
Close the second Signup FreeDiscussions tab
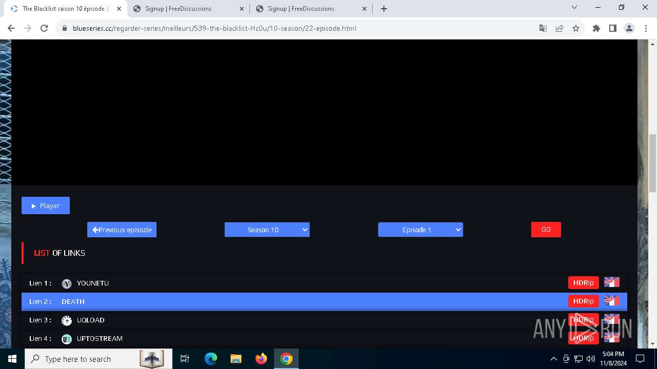pos(242,9)
